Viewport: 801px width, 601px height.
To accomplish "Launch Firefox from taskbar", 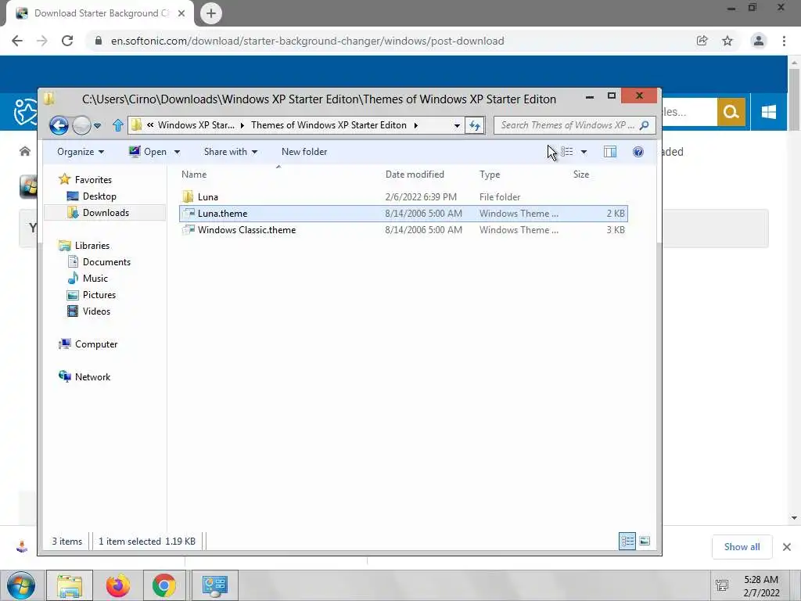I will coord(117,585).
